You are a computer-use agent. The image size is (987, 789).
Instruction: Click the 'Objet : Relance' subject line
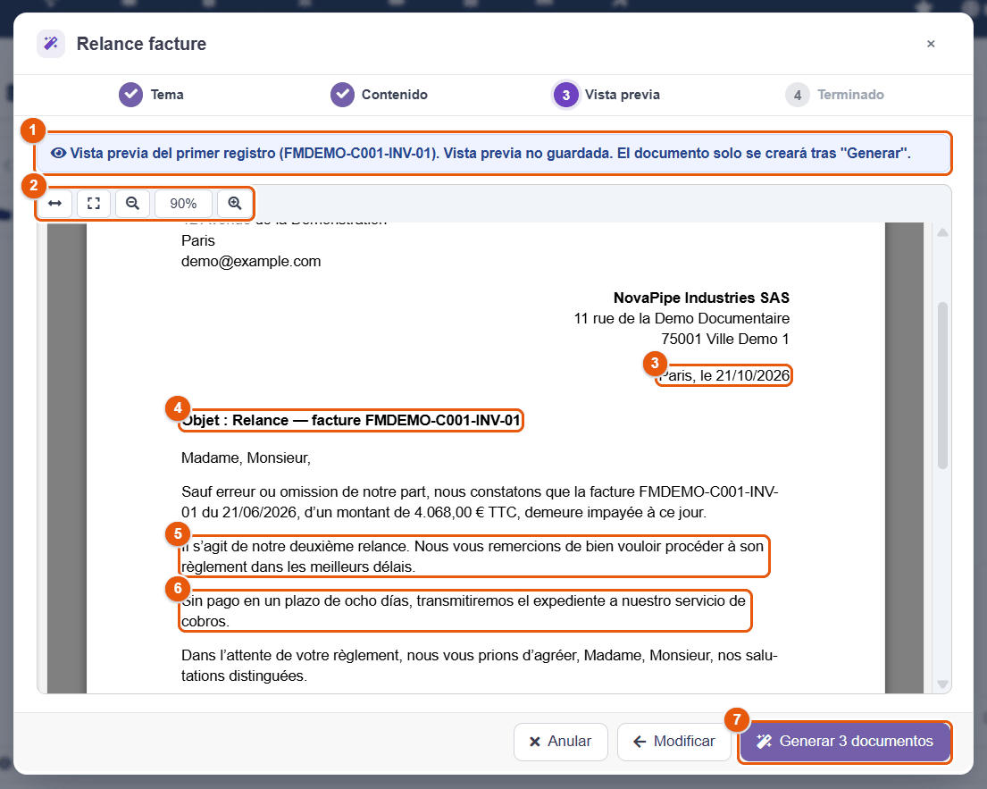pos(351,421)
